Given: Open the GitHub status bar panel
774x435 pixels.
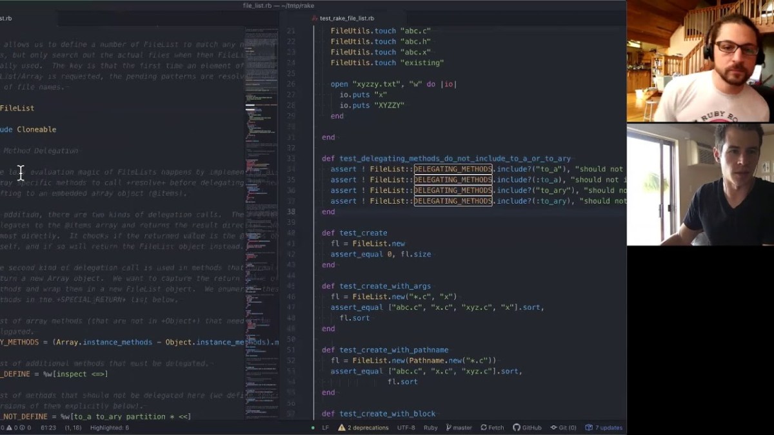Looking at the screenshot, I should point(527,427).
